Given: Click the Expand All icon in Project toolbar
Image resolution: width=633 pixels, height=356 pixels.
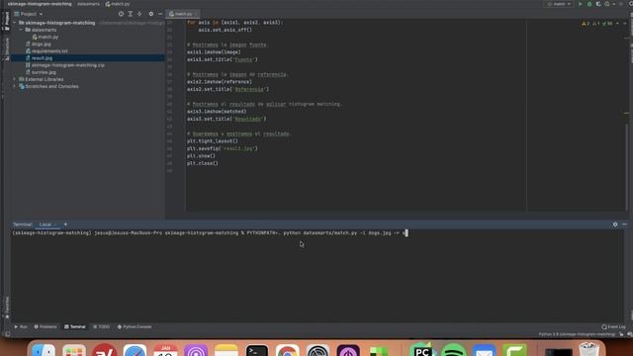Looking at the screenshot, I should click(130, 14).
